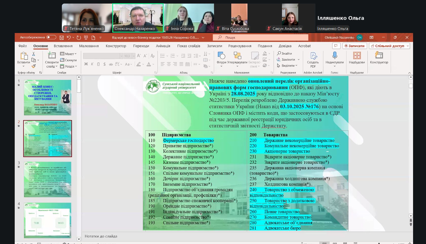Open the Format Painter tool

click(x=34, y=66)
